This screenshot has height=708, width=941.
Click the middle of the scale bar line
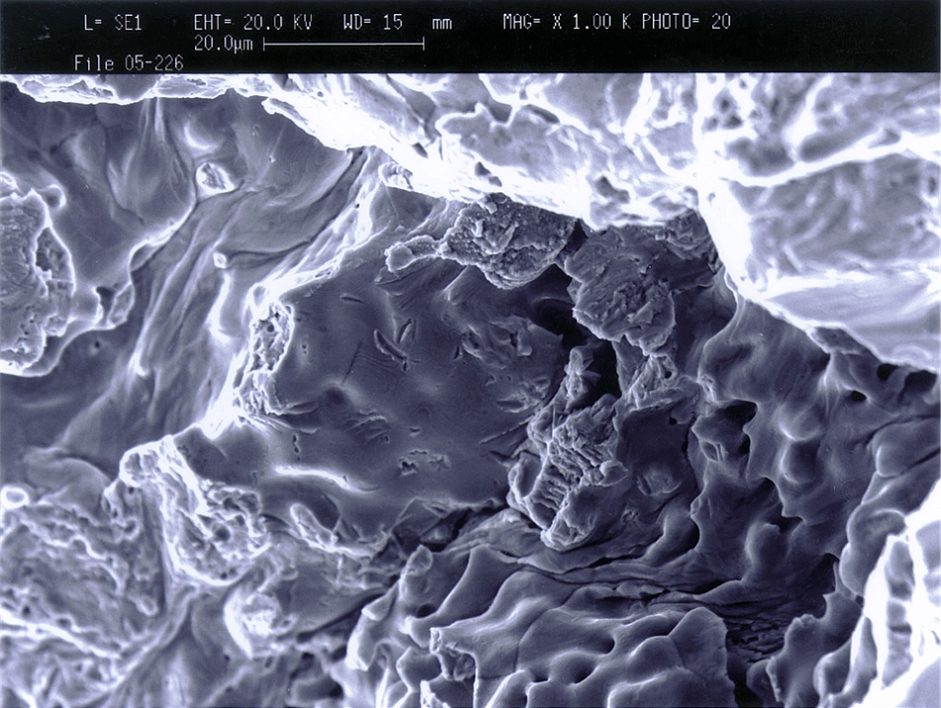click(x=344, y=44)
